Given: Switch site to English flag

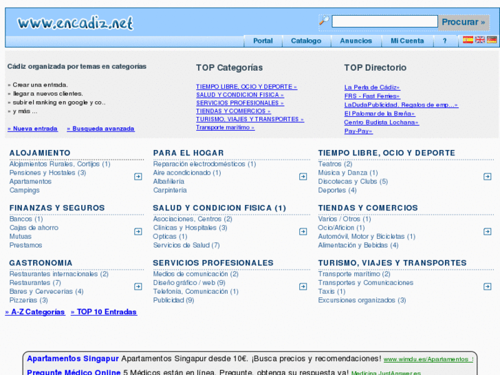Looking at the screenshot, I should 479,40.
